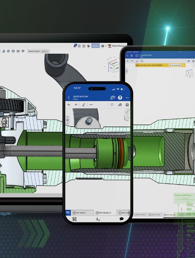This screenshot has width=195, height=258.
Task: Click the orange piston ring in the phone model
Action: click(121, 153)
